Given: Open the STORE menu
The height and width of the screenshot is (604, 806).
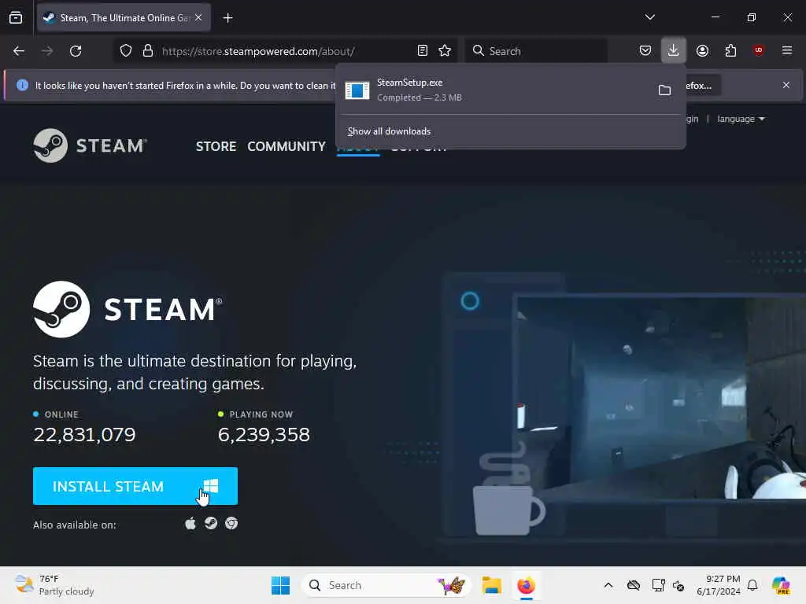Looking at the screenshot, I should click(216, 146).
